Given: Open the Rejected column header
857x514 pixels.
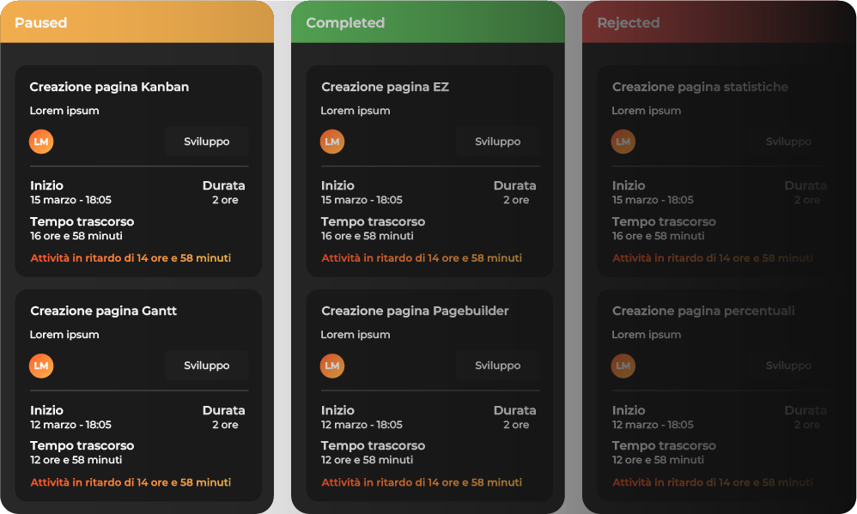Looking at the screenshot, I should pos(719,22).
